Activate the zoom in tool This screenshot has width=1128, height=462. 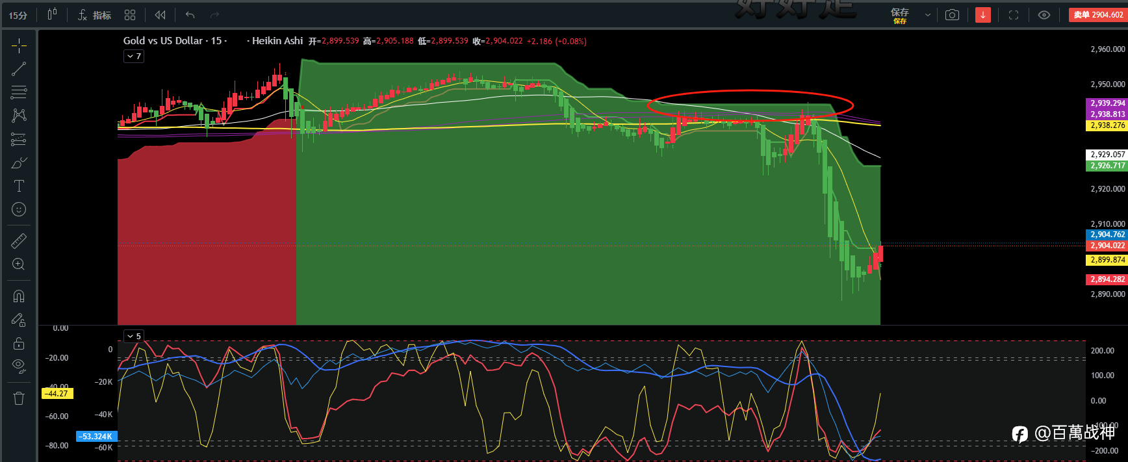pyautogui.click(x=19, y=264)
